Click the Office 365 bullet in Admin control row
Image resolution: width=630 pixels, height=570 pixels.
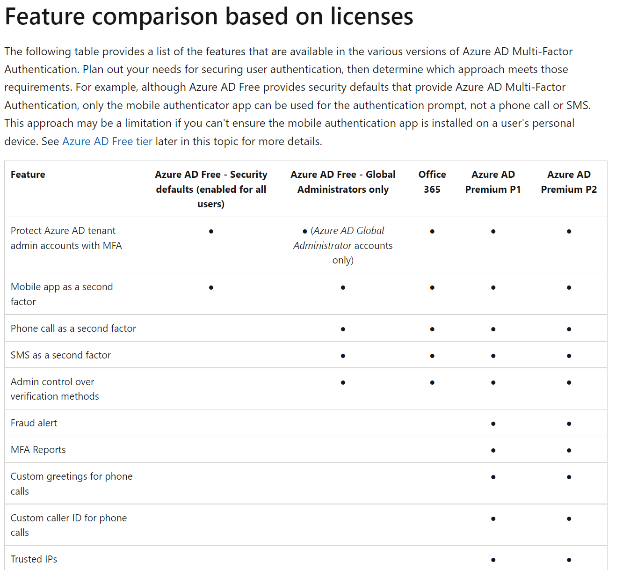[x=432, y=382]
